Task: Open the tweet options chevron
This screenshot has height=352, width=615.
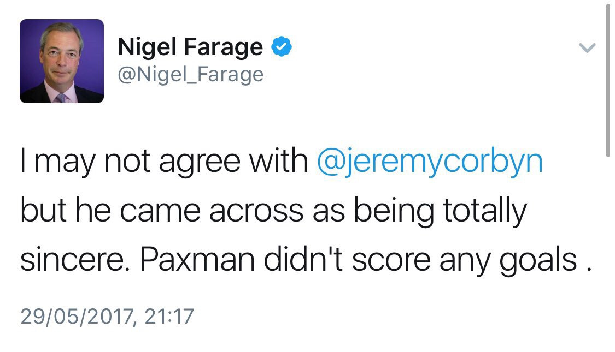Action: pyautogui.click(x=587, y=49)
